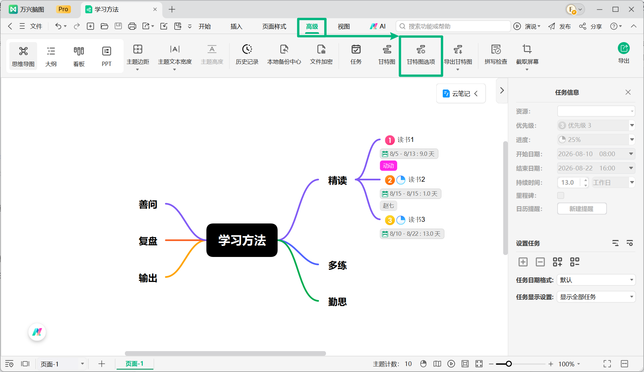644x372 pixels.
Task: Open the 优先级 priority dropdown
Action: click(596, 125)
